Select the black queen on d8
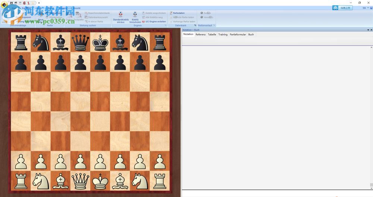The width and height of the screenshot is (373, 197). [x=81, y=42]
